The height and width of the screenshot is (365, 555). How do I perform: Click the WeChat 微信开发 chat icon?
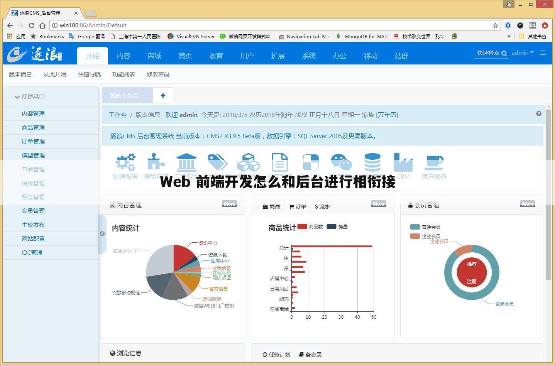[x=341, y=162]
